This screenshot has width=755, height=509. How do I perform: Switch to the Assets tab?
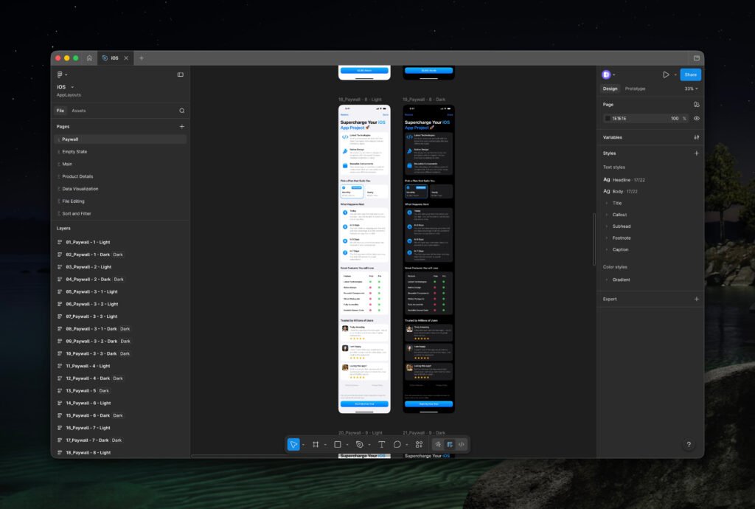coord(78,111)
